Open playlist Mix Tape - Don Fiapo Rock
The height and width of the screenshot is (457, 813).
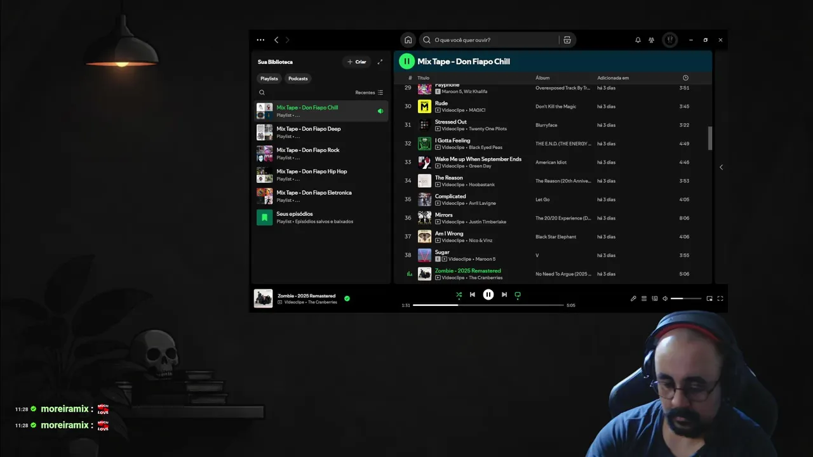[321, 154]
